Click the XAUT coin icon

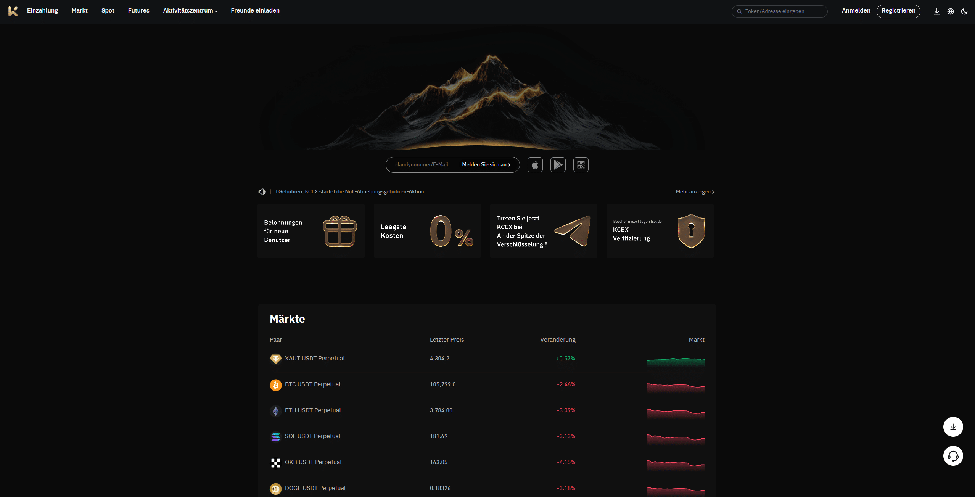tap(275, 359)
